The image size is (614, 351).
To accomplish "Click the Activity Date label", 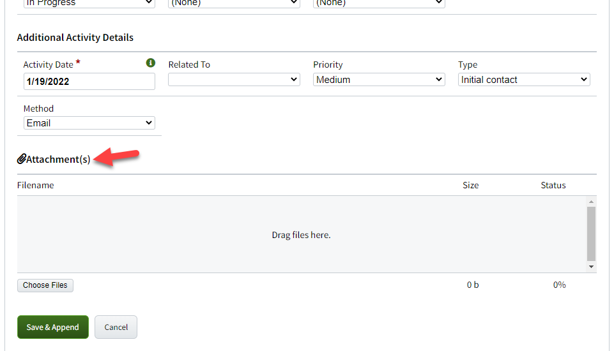I will click(48, 64).
